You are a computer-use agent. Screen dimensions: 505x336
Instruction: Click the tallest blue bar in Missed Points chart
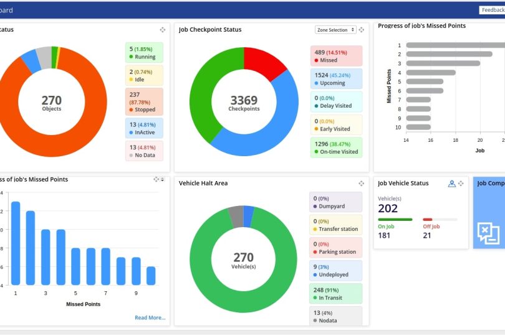16,243
